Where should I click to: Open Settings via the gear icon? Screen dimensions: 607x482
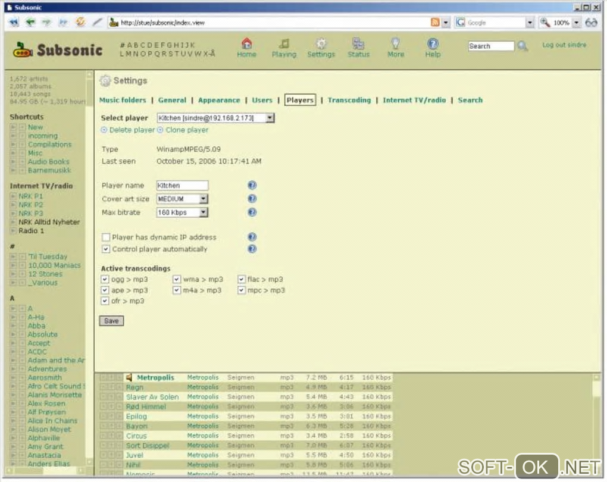click(321, 43)
